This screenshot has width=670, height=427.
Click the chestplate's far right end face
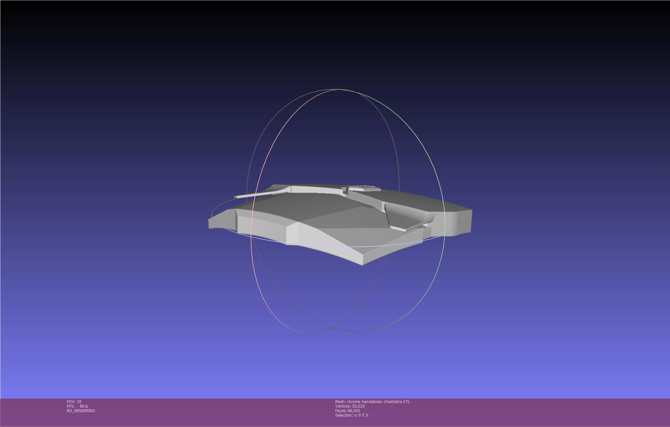(466, 222)
